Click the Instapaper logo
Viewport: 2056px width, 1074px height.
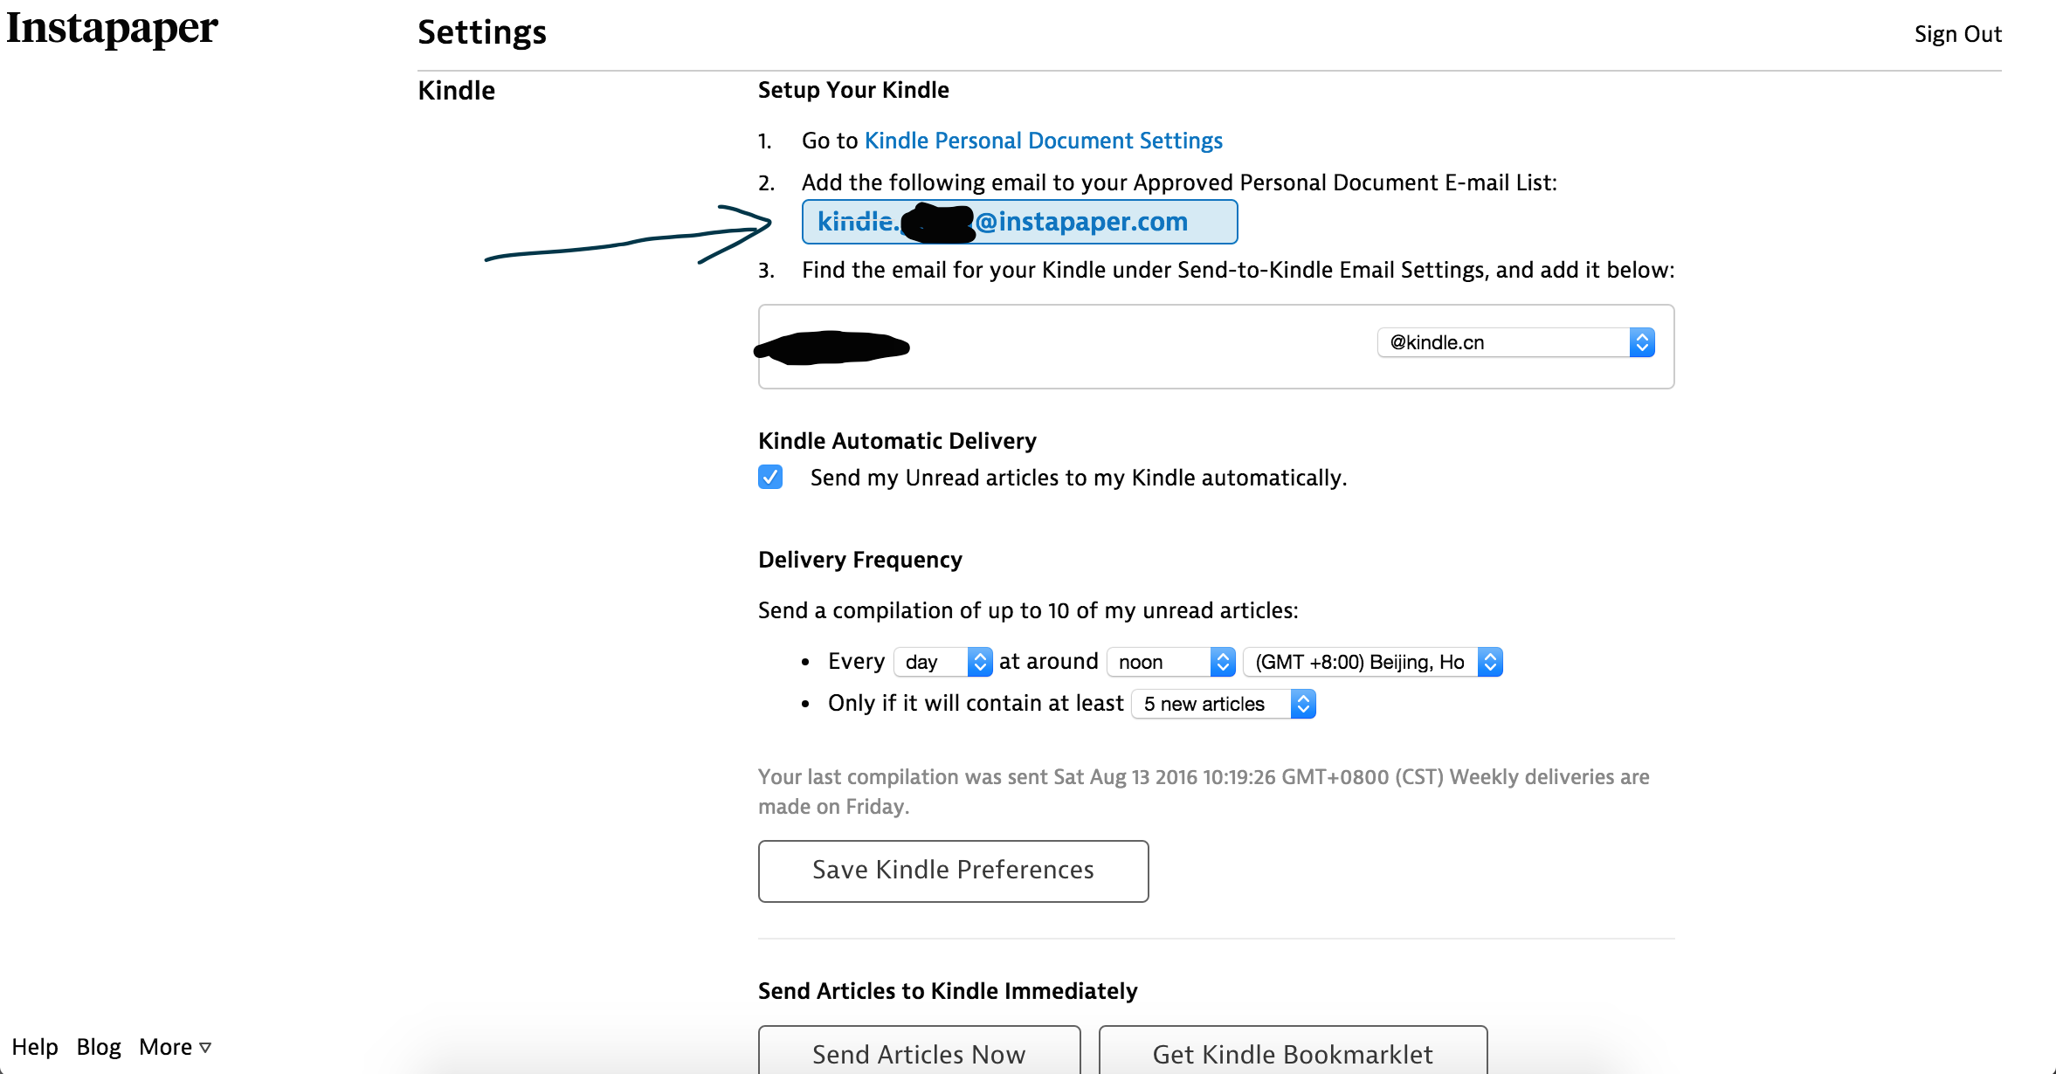point(110,29)
